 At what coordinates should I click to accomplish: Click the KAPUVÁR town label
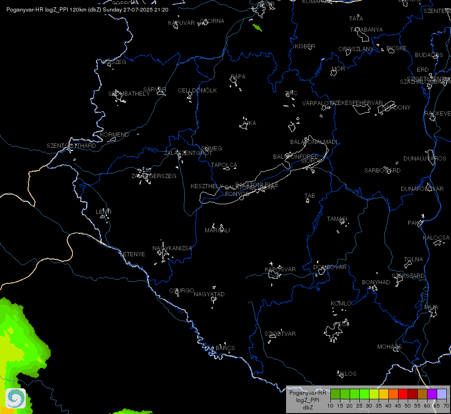182,23
